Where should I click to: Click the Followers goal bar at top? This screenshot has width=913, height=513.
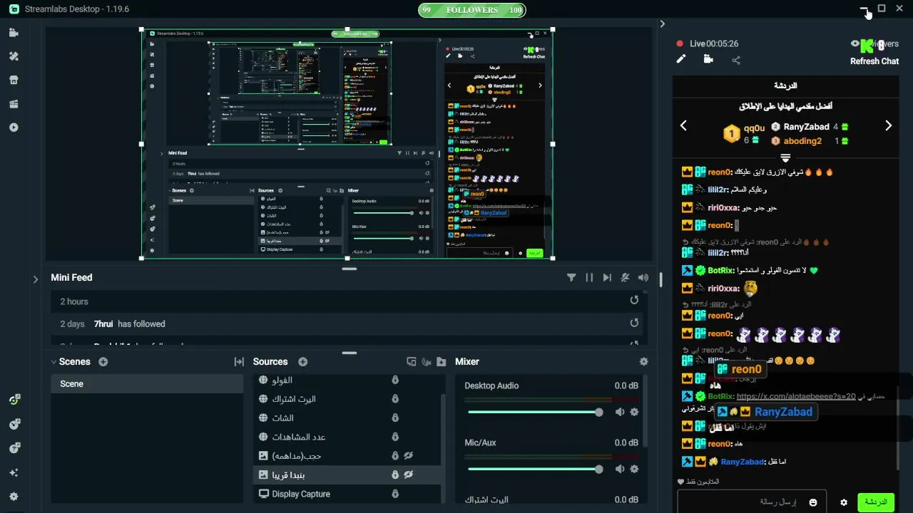pos(471,10)
